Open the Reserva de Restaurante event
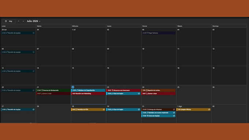249x140 pixels. [53, 90]
